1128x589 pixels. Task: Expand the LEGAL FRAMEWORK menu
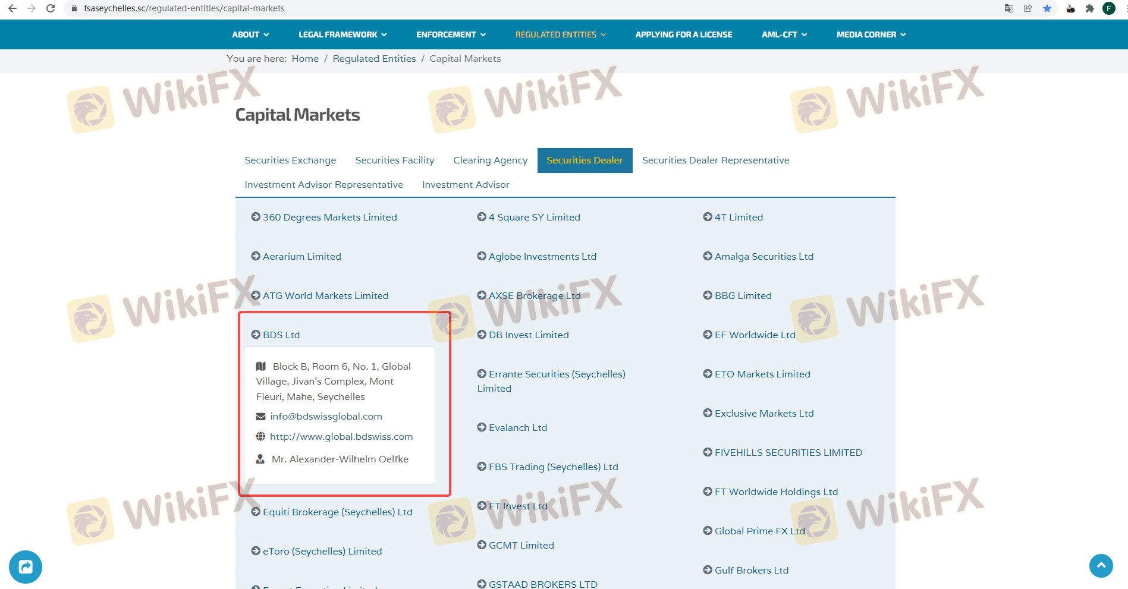343,34
